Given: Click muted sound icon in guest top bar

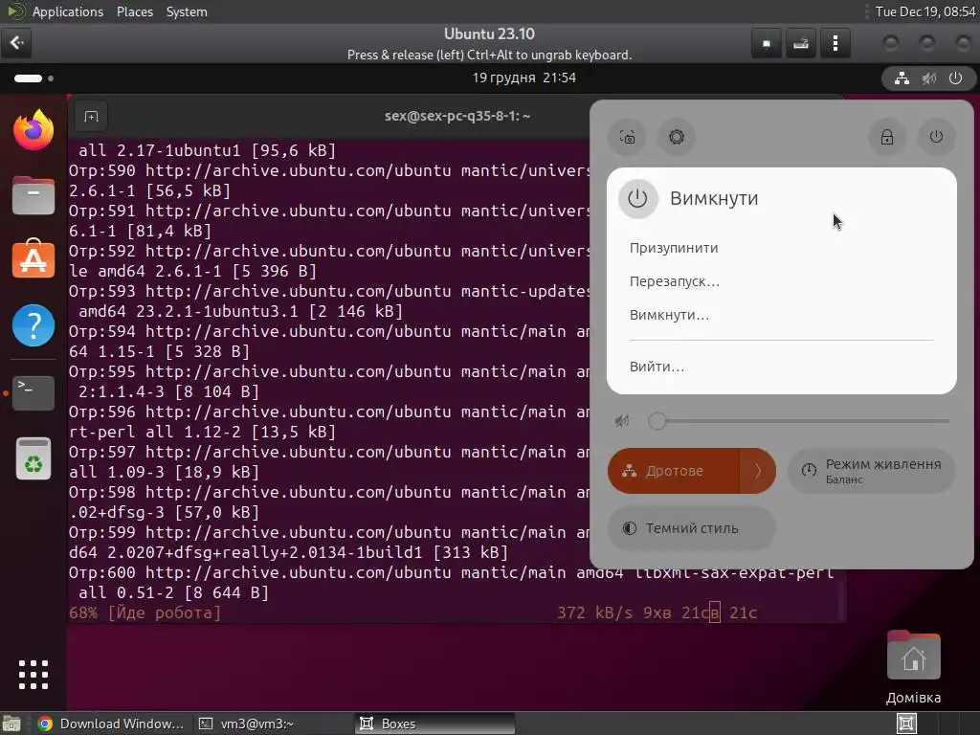Looking at the screenshot, I should coord(928,78).
